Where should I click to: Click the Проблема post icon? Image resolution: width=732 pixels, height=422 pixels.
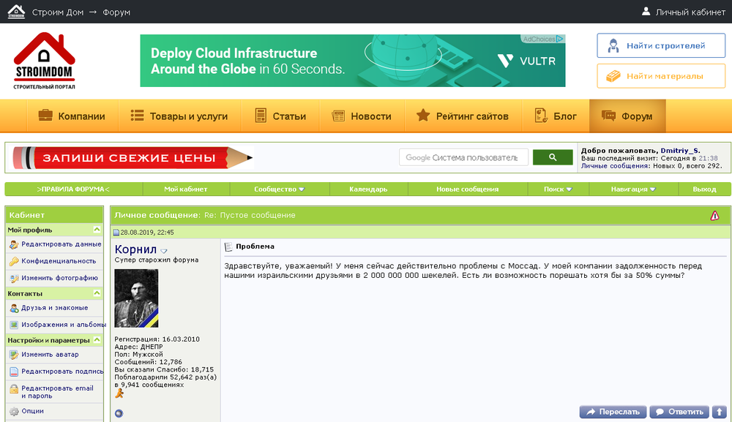tap(228, 246)
